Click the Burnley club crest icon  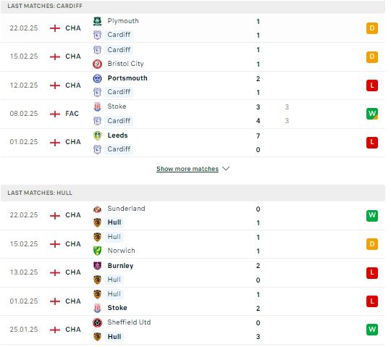pos(97,266)
